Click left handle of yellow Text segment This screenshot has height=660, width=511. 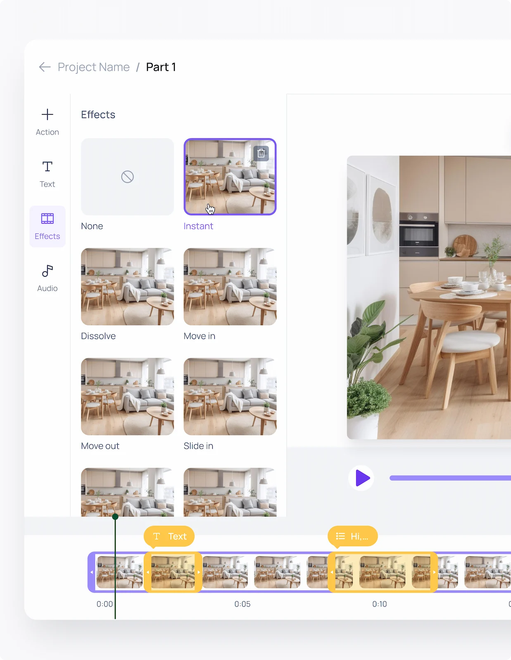coord(148,572)
